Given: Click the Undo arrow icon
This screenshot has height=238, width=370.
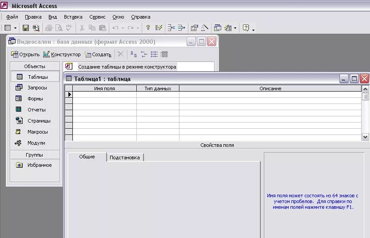Looking at the screenshot, I should [x=115, y=28].
